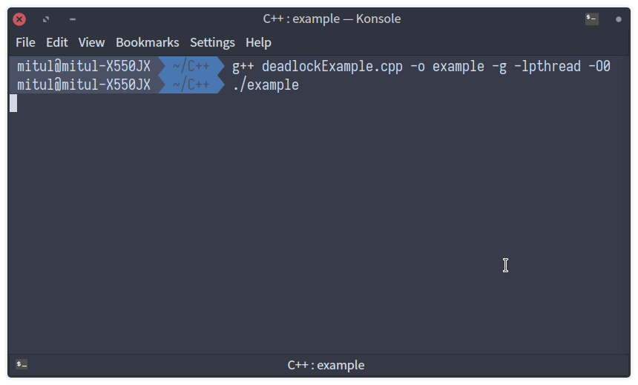Open the File menu
The image size is (638, 385).
25,42
